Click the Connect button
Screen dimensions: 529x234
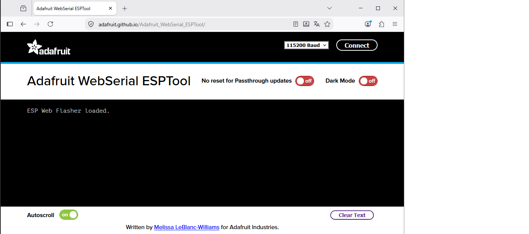pos(357,45)
